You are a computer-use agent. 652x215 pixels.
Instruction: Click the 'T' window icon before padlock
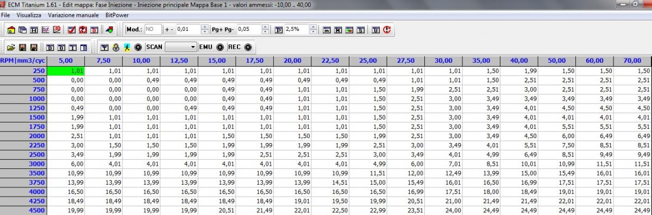point(104,47)
